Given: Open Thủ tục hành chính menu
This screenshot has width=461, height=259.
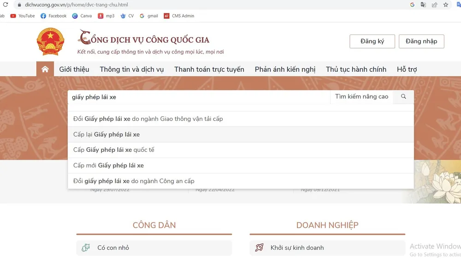Looking at the screenshot, I should (x=356, y=69).
